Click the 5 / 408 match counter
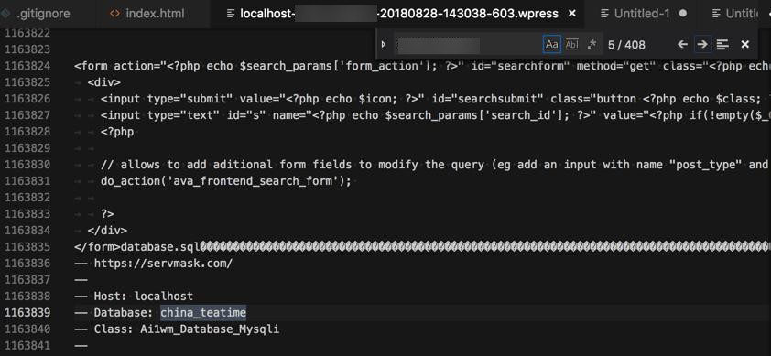 pyautogui.click(x=626, y=45)
